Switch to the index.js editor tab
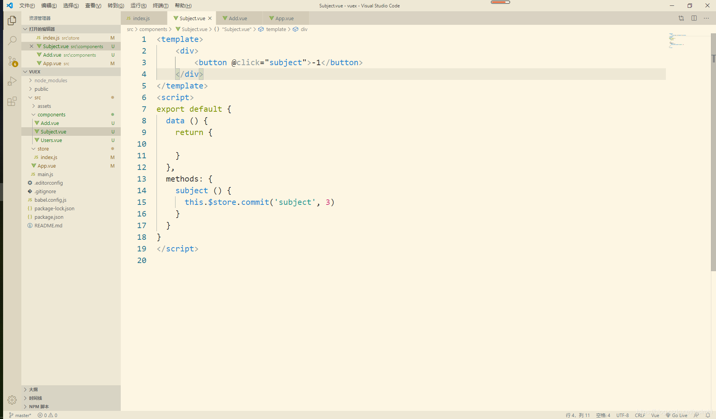This screenshot has width=716, height=419. pos(144,18)
